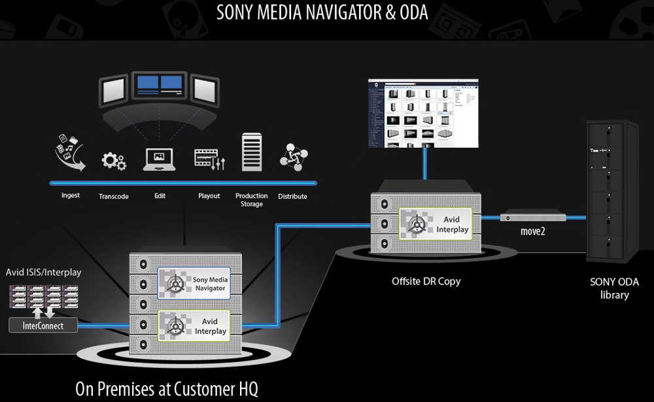Select the "Transcode" label
This screenshot has height=402, width=654.
113,196
